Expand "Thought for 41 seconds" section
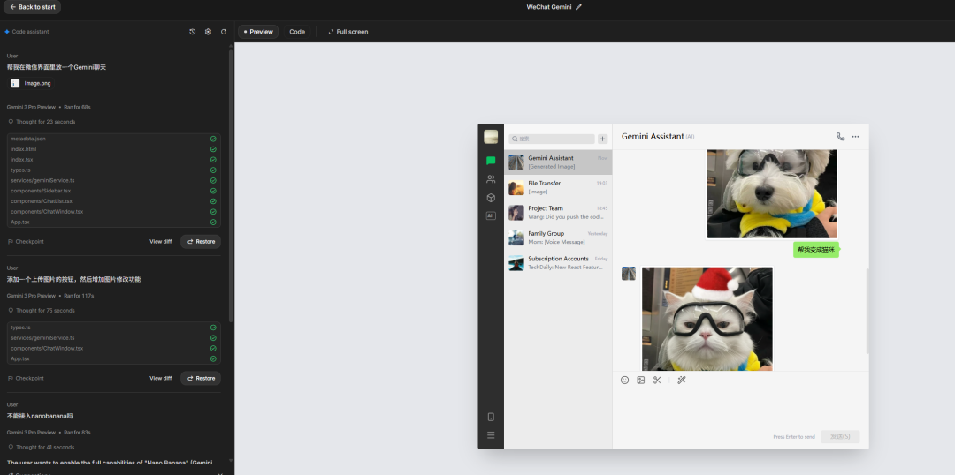Screen dimensions: 955x475 [42, 448]
